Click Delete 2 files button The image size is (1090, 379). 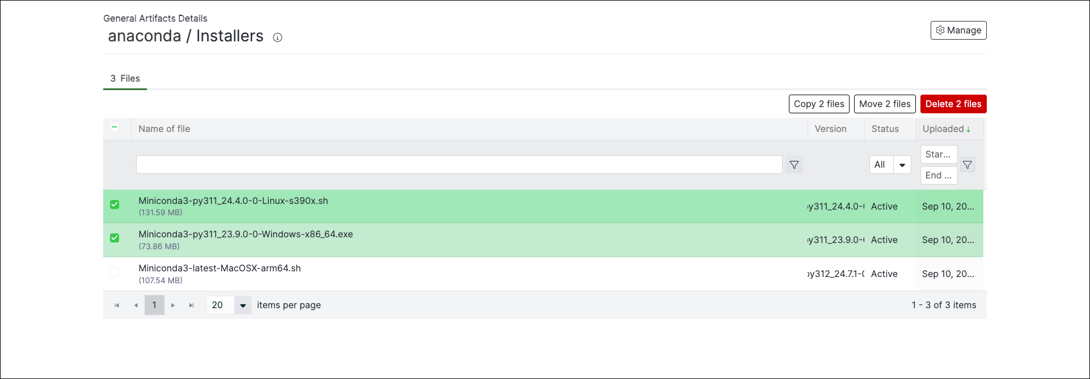pyautogui.click(x=953, y=104)
